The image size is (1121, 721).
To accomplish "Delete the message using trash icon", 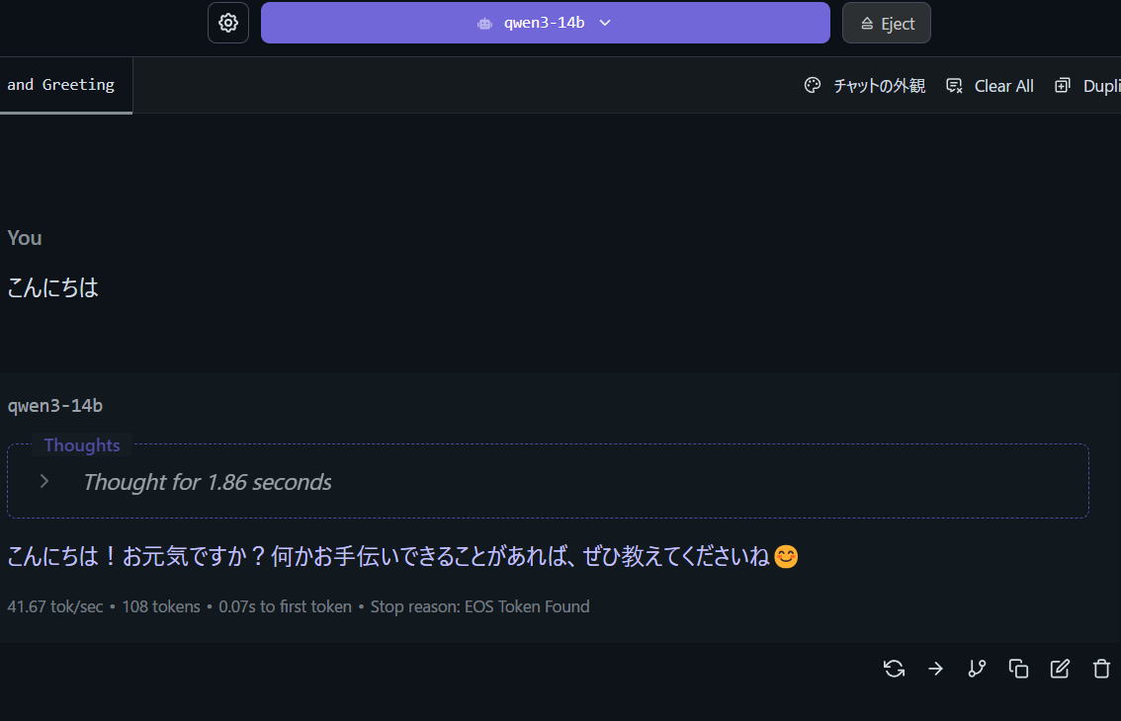I will point(1101,669).
